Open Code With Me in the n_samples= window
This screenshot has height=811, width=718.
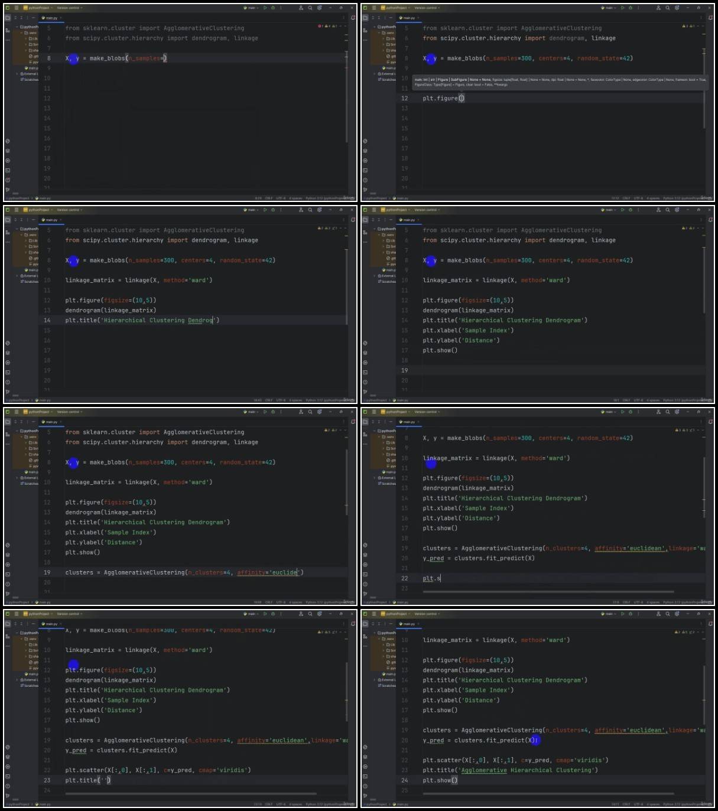point(301,8)
